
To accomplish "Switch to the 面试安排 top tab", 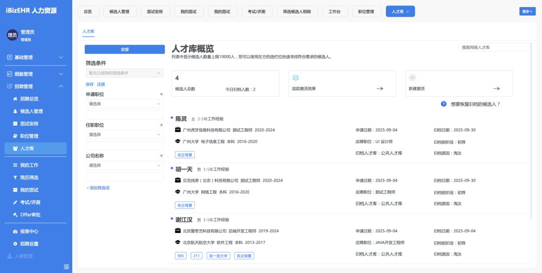I will (x=155, y=12).
